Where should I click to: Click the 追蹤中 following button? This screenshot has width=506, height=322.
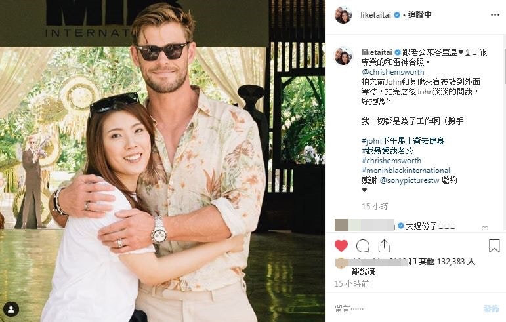(x=419, y=15)
